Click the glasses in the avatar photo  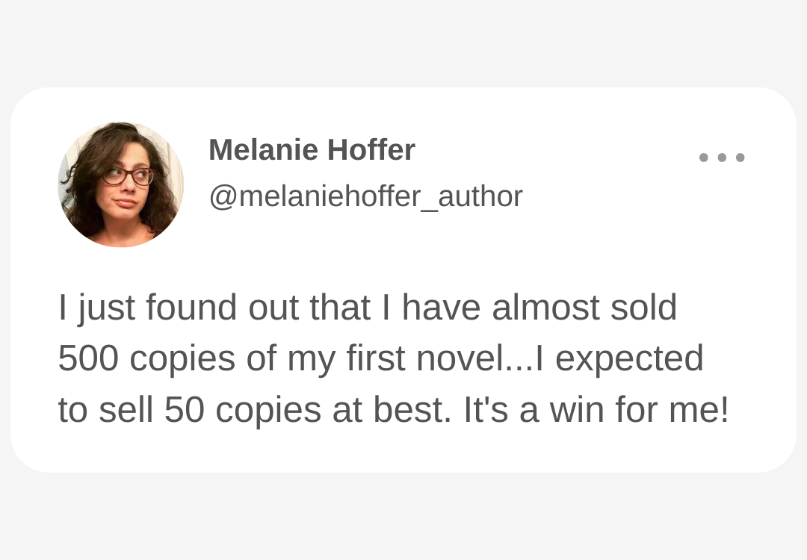tap(127, 176)
